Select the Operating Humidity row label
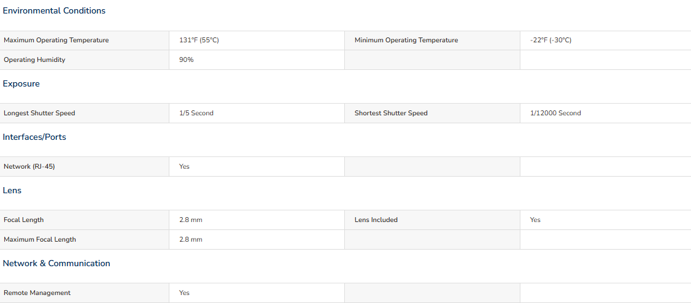The image size is (691, 303). click(x=34, y=60)
